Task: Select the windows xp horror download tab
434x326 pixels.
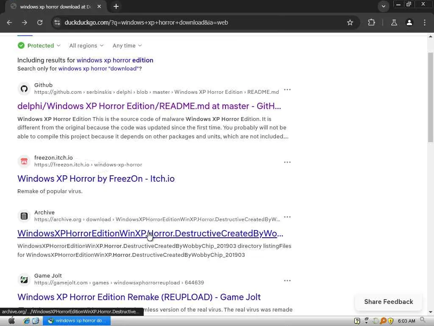Action: click(x=56, y=7)
